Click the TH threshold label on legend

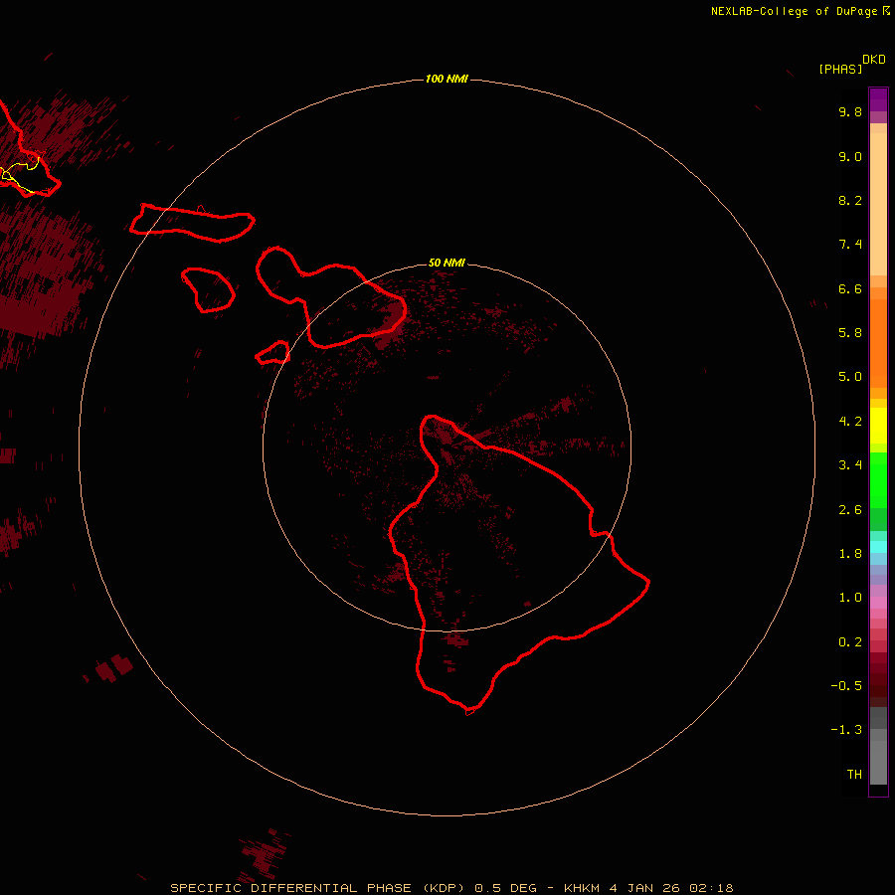tap(854, 775)
